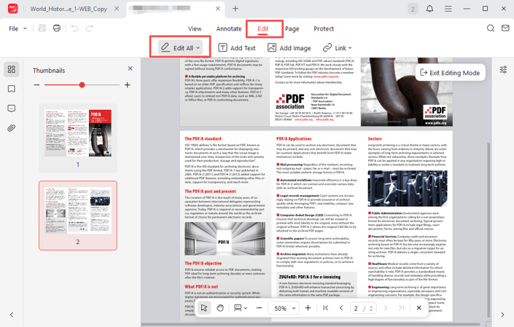The image size is (514, 327).
Task: Expand the Link dropdown arrow
Action: [x=350, y=48]
